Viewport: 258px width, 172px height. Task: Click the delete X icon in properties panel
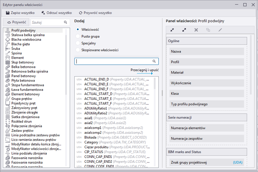pyautogui.click(x=196, y=30)
